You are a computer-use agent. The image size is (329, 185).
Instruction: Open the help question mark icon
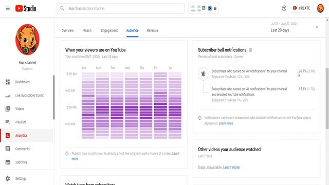[x=284, y=8]
